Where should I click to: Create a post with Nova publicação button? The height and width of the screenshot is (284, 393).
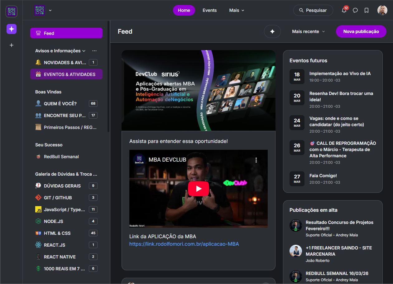click(x=361, y=31)
